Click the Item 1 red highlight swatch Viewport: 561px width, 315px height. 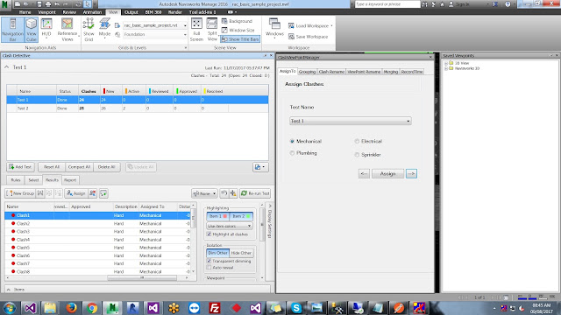[225, 216]
